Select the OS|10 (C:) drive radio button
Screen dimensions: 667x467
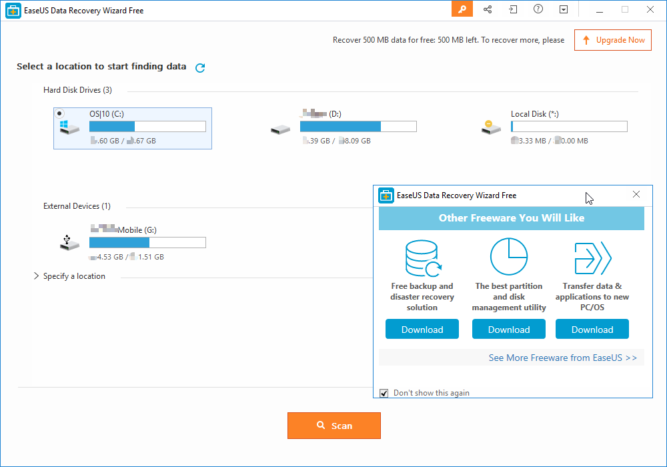59,113
